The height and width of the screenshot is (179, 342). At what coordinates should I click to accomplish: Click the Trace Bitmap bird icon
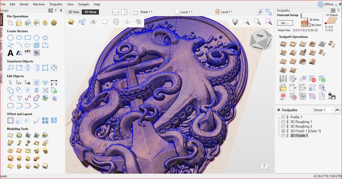37,53
